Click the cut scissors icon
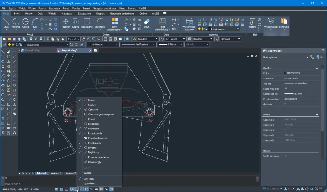The width and height of the screenshot is (327, 192). 48,39
